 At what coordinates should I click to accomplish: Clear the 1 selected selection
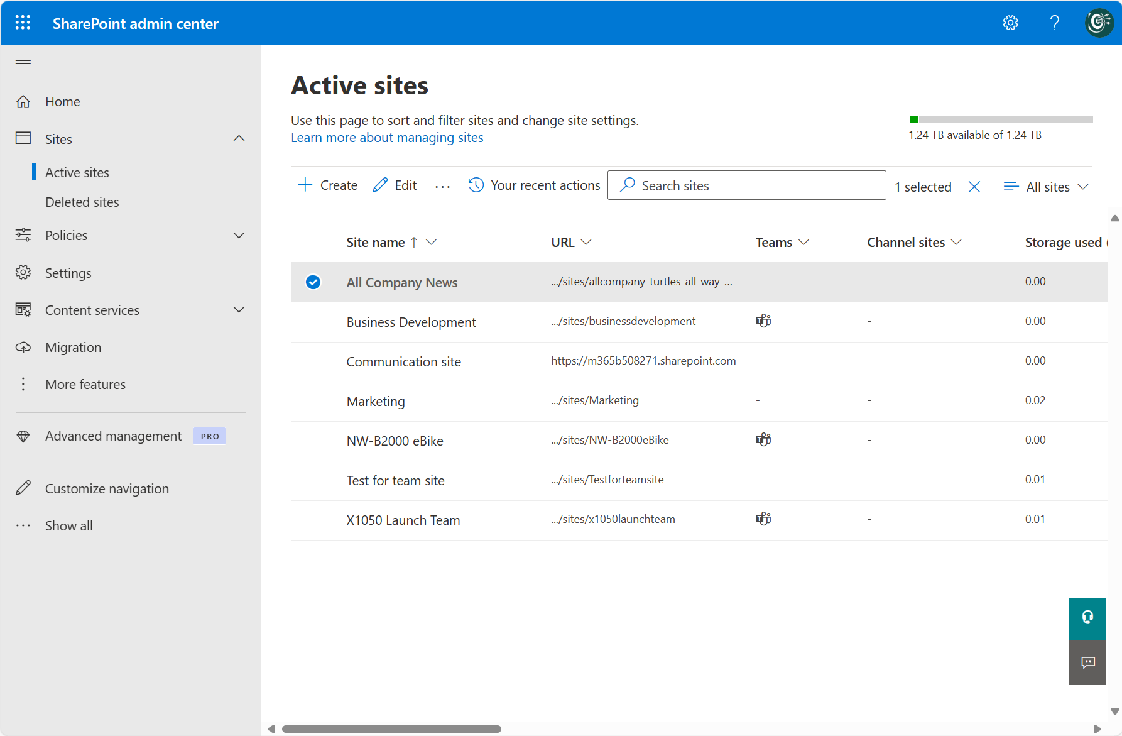point(974,186)
